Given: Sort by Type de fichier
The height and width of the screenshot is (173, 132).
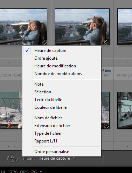Looking at the screenshot, I should pos(62,133).
